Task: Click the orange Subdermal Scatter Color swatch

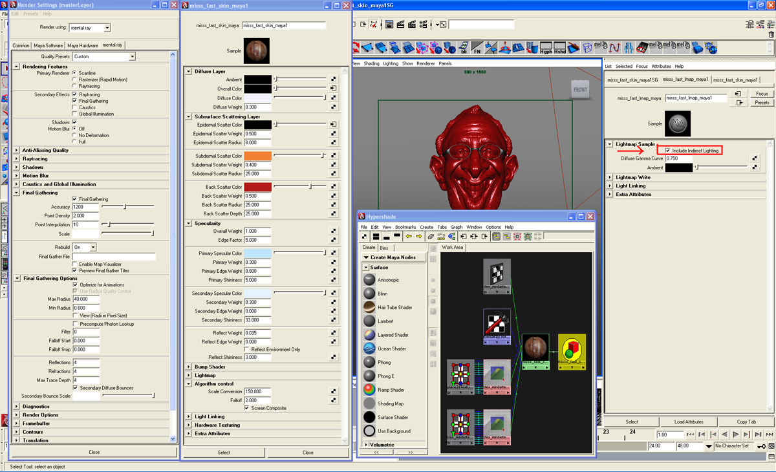Action: coord(257,156)
